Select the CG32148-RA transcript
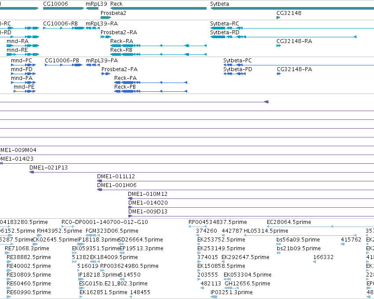Viewport: 374px width, 299px height. (x=279, y=46)
